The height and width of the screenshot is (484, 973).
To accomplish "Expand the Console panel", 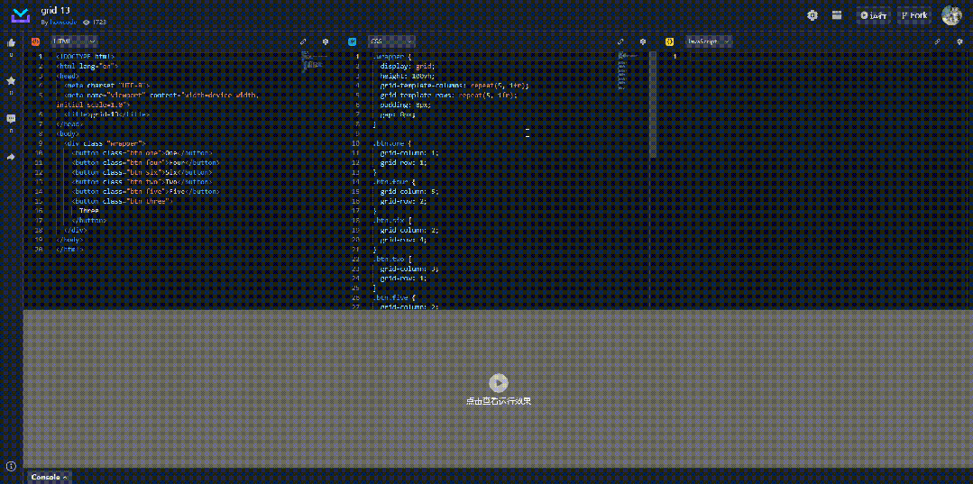I will pos(49,477).
